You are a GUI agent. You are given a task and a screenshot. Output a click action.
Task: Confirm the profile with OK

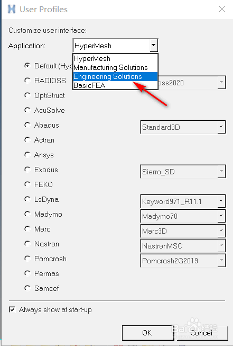pos(147,333)
